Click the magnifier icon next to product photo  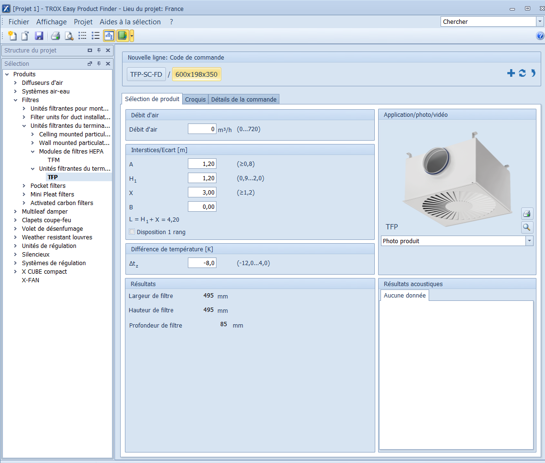[526, 227]
